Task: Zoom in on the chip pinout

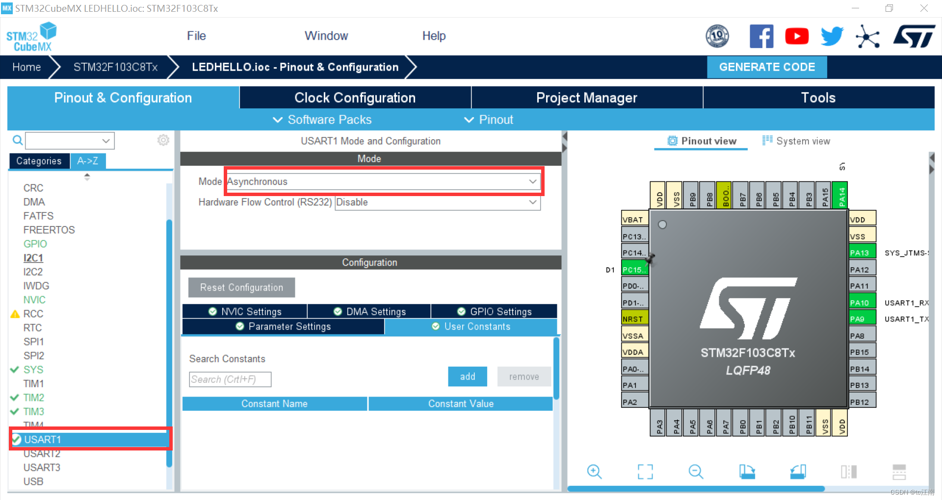Action: 594,472
